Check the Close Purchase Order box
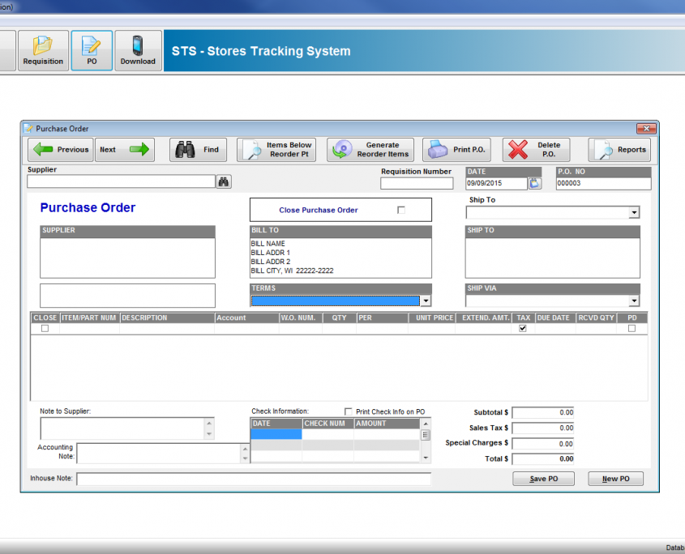 401,210
